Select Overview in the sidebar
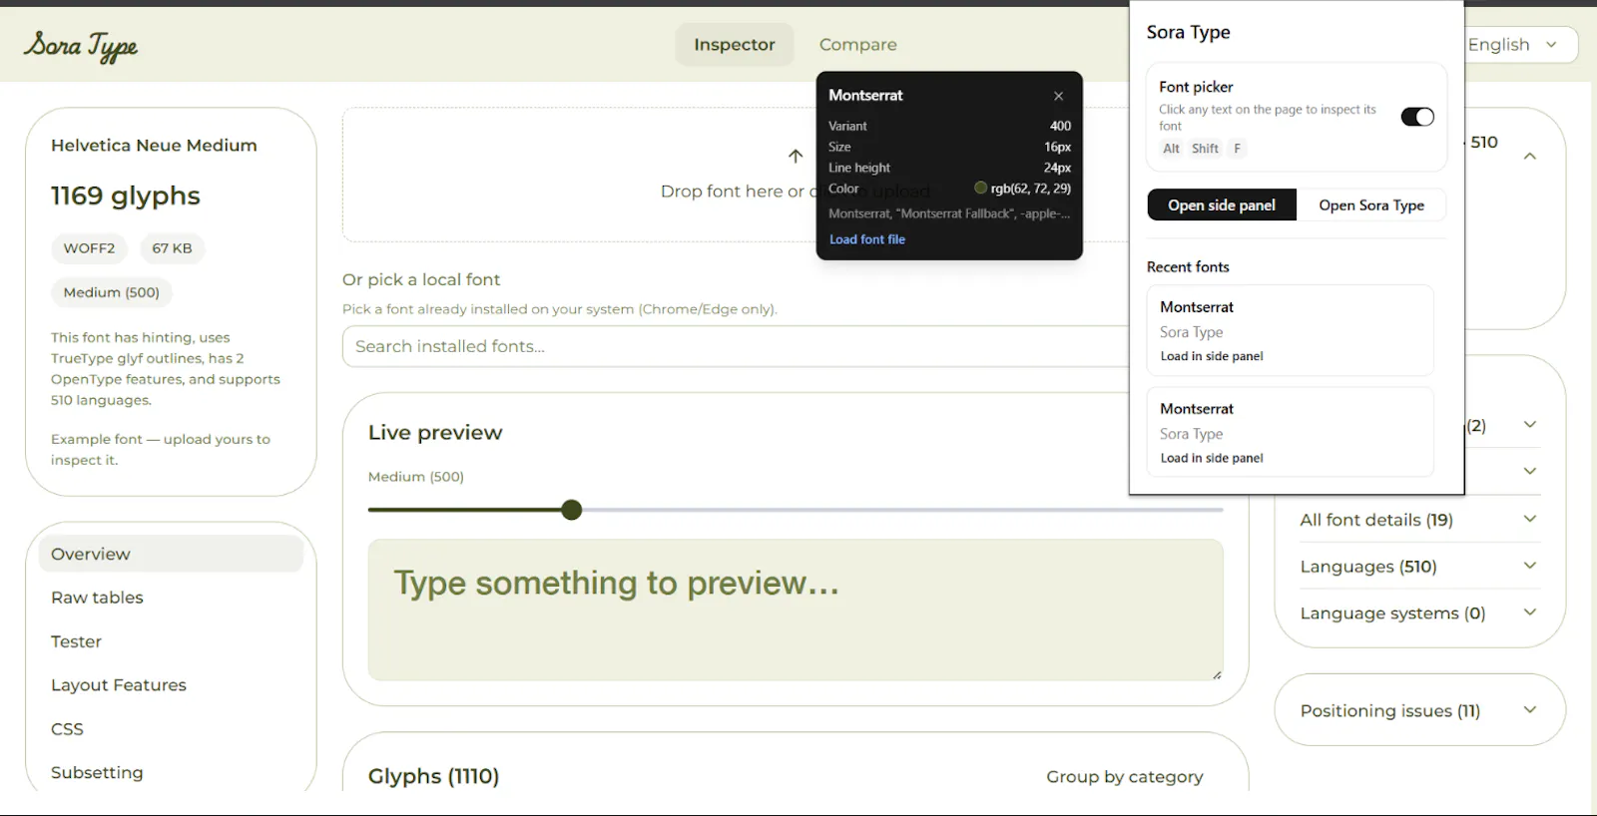This screenshot has width=1597, height=816. click(171, 554)
